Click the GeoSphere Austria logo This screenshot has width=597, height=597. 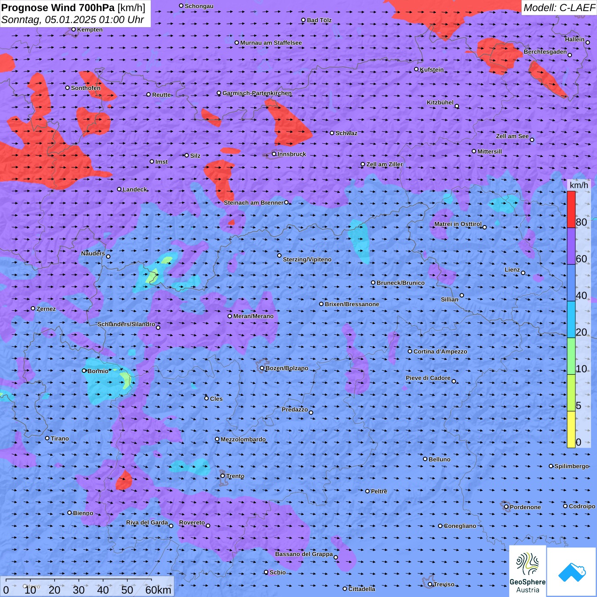click(527, 571)
